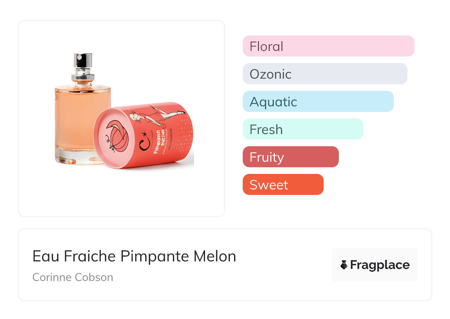Click the Fragplace wordmark text
Screen dimensions: 450x319
[x=380, y=265]
